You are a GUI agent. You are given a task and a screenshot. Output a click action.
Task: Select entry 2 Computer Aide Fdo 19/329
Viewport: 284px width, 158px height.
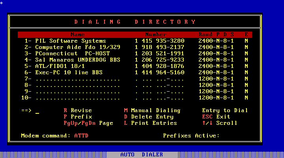pyautogui.click(x=72, y=47)
